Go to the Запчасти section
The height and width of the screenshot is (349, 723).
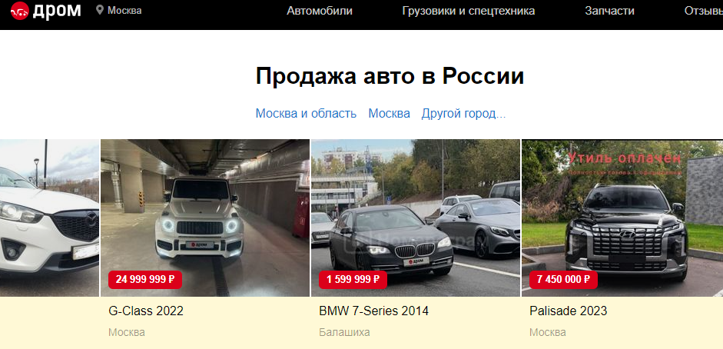[x=609, y=11]
